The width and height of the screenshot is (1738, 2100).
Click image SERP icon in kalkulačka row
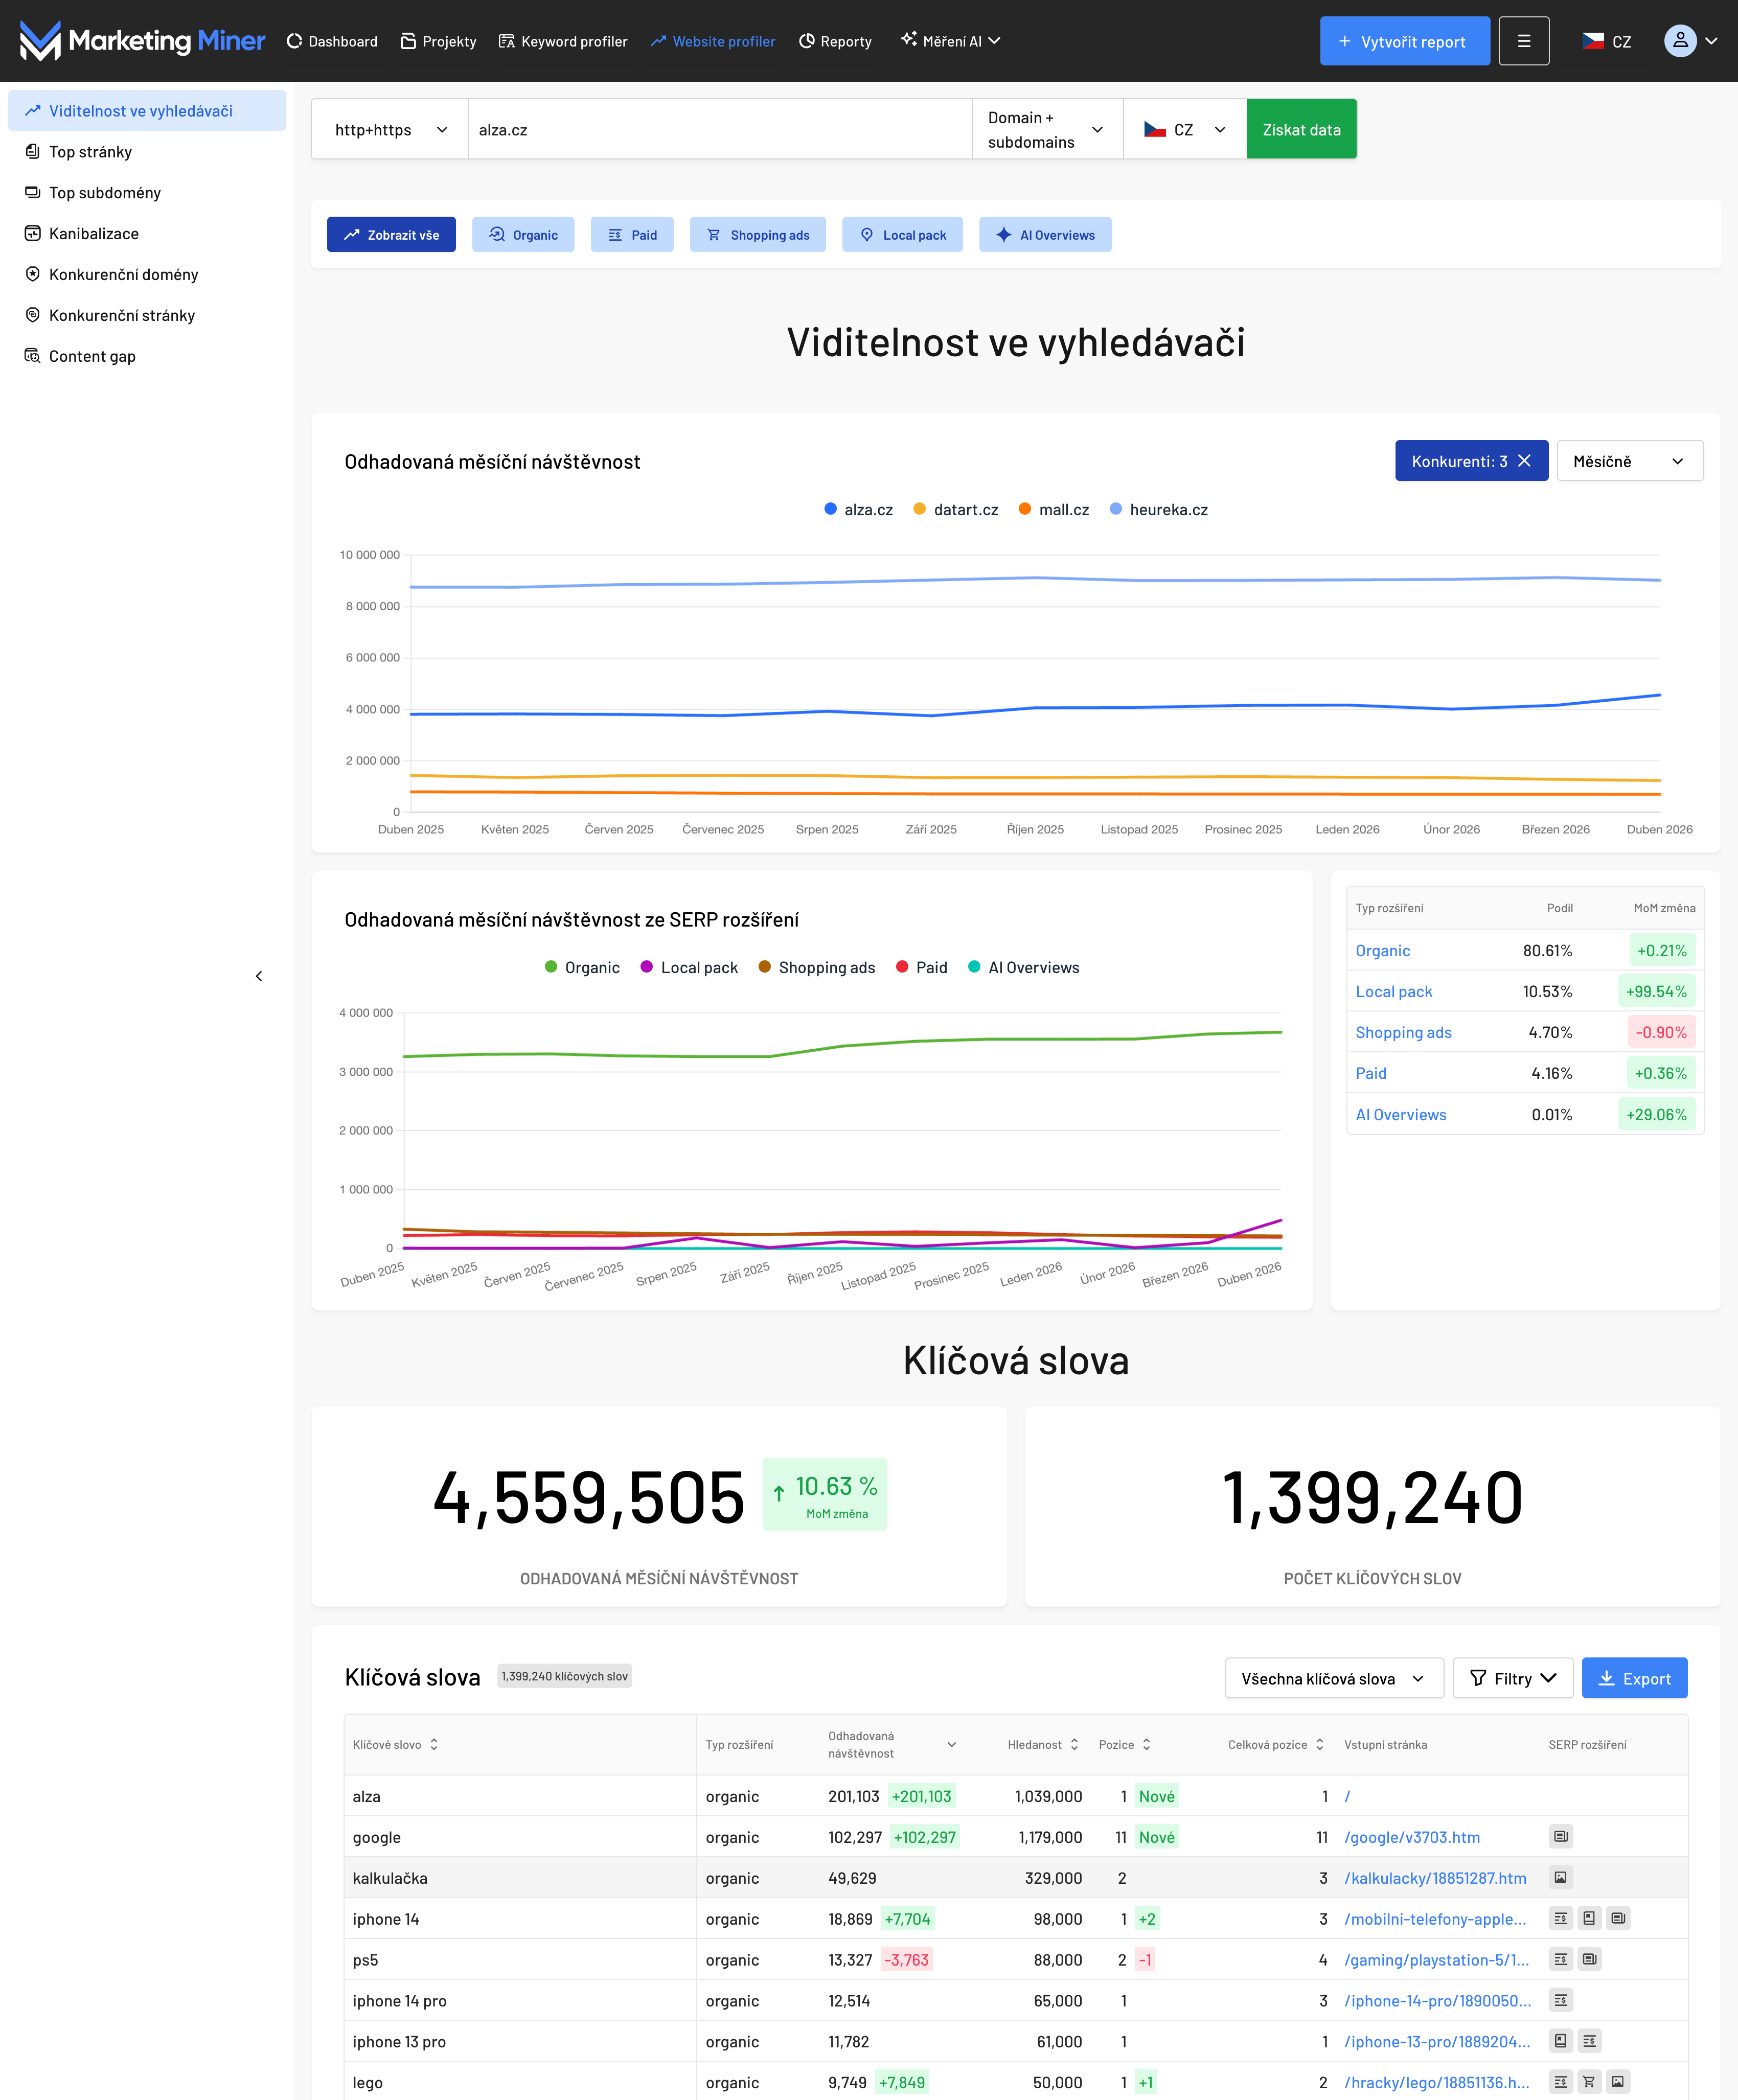coord(1560,1878)
